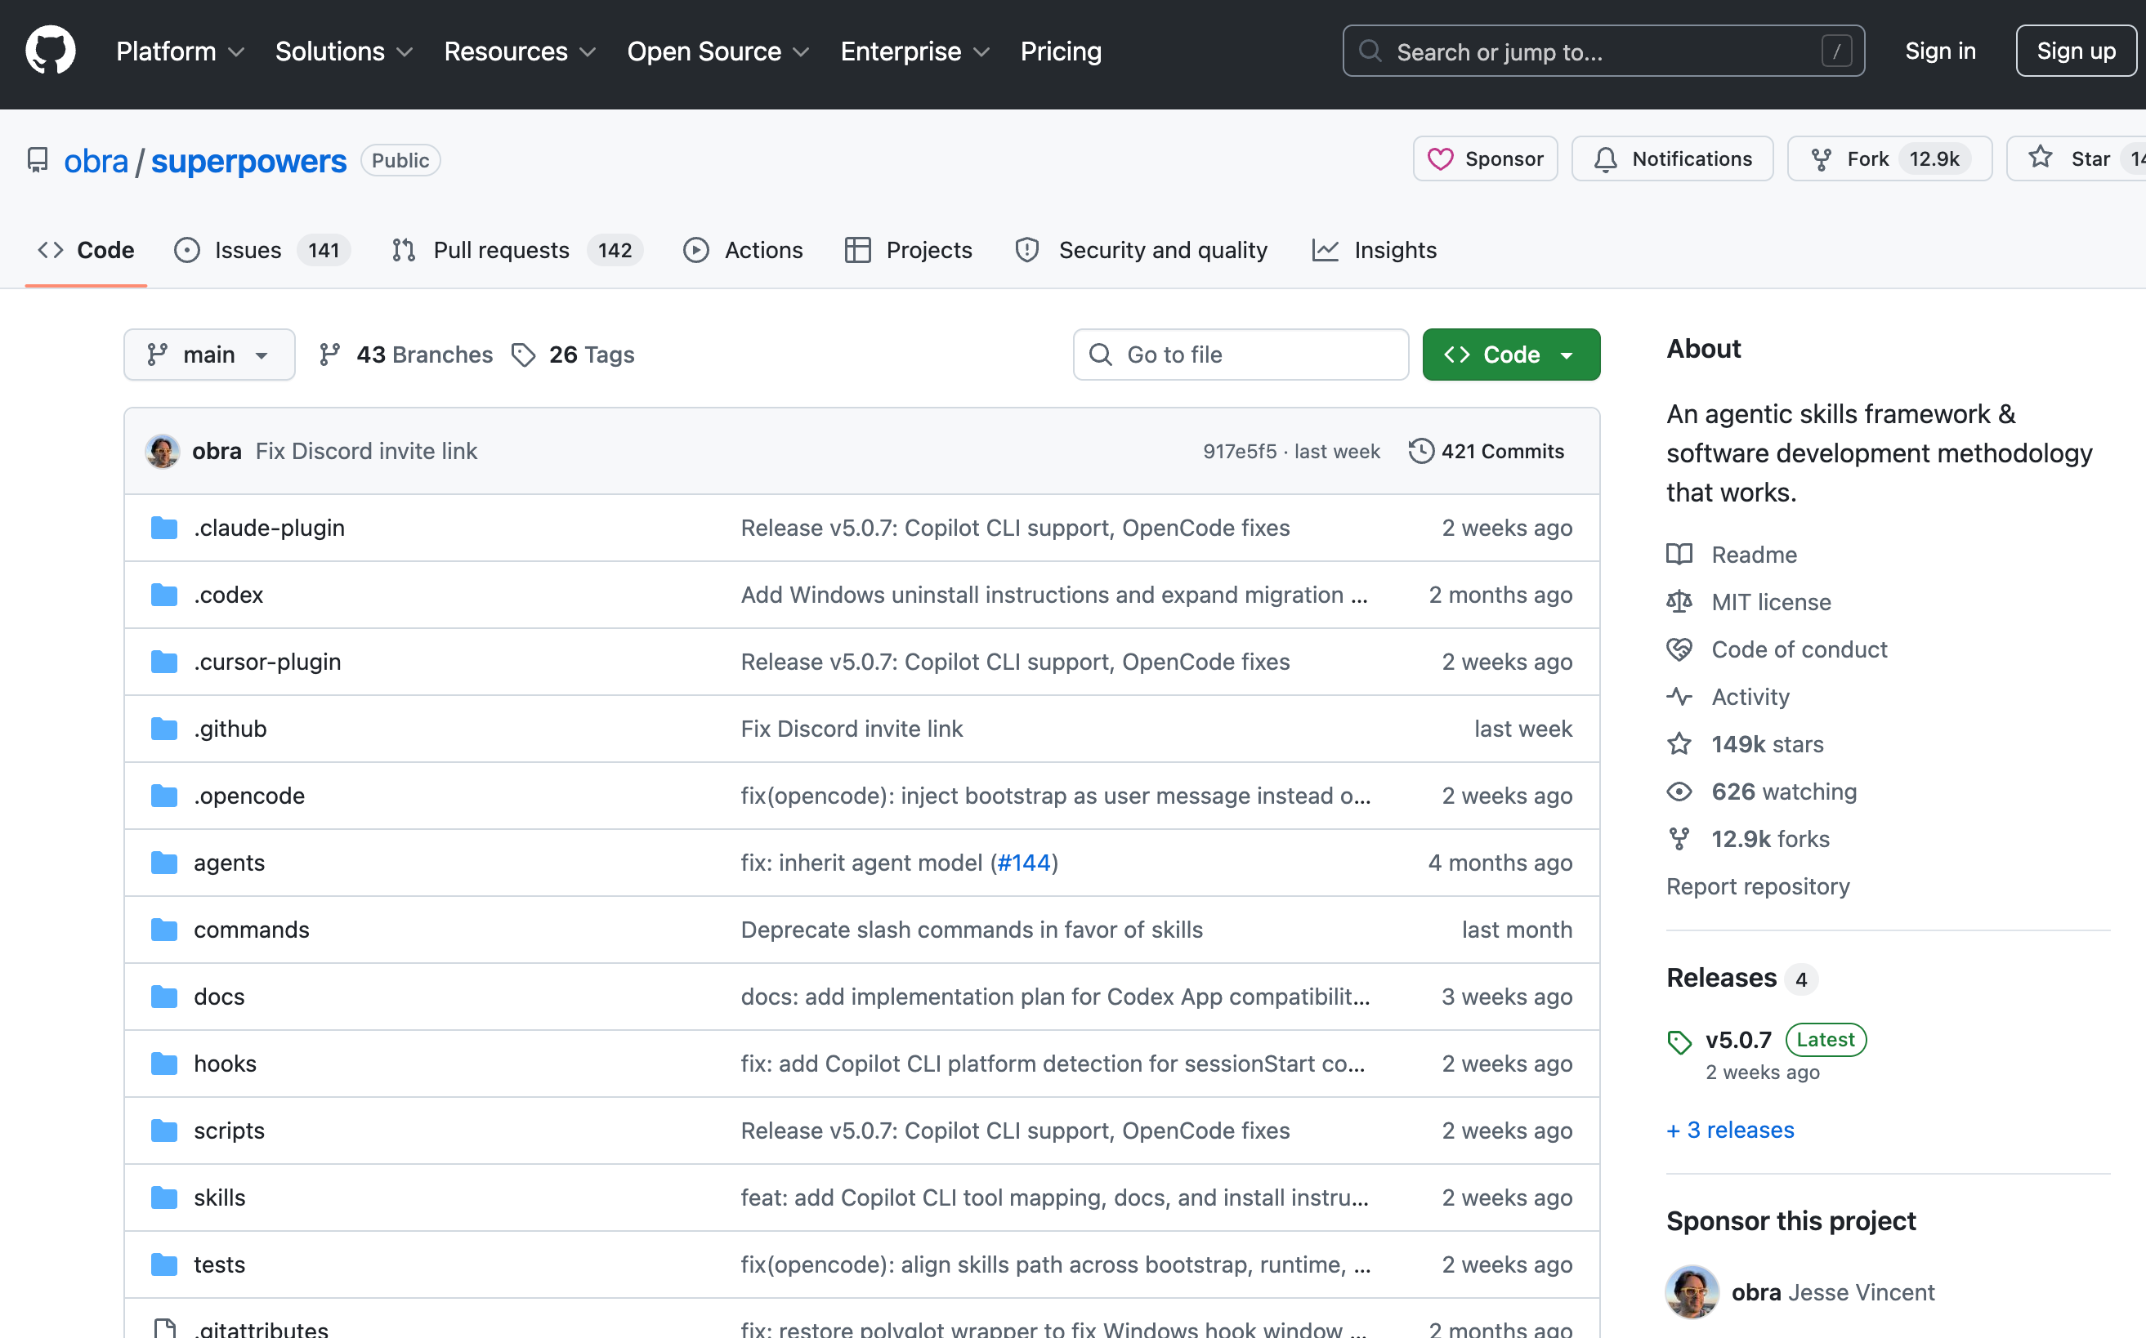
Task: Open the obra owner profile link
Action: point(96,160)
